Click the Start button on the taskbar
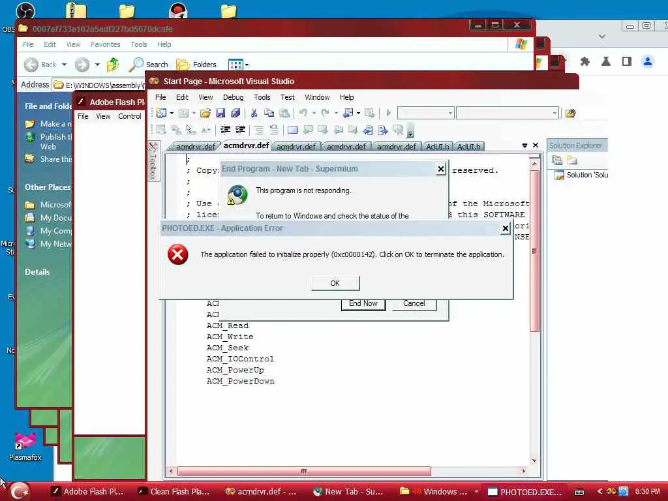Viewport: 668px width, 501px height. (x=20, y=491)
